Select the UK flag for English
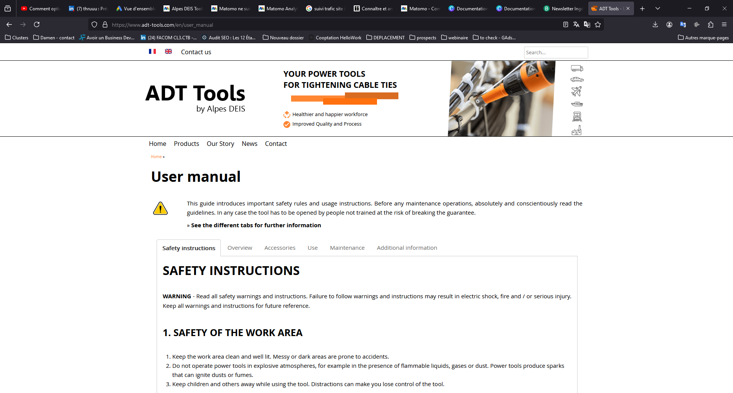This screenshot has width=733, height=393. point(168,52)
